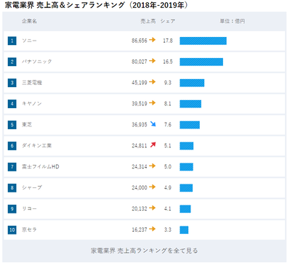Click the orange arrow beside シャープ sales 24,000
The width and height of the screenshot is (290, 265).
(153, 187)
